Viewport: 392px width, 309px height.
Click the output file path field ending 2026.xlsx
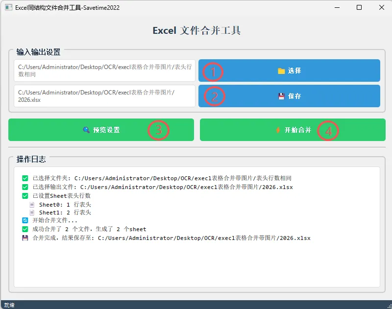[104, 96]
